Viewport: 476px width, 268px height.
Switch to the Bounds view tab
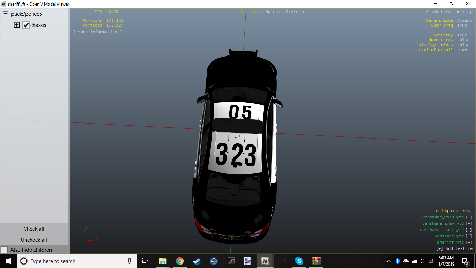point(272,12)
